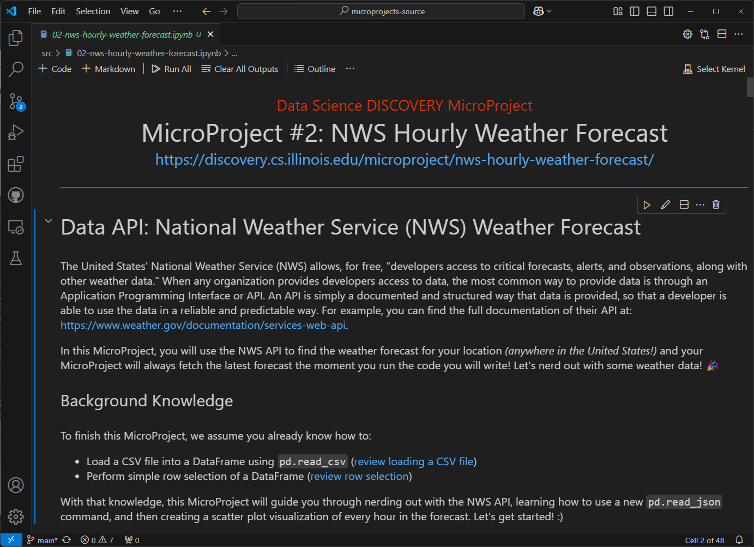Image resolution: width=754 pixels, height=547 pixels.
Task: Click the src breadcrumb item
Action: [47, 53]
